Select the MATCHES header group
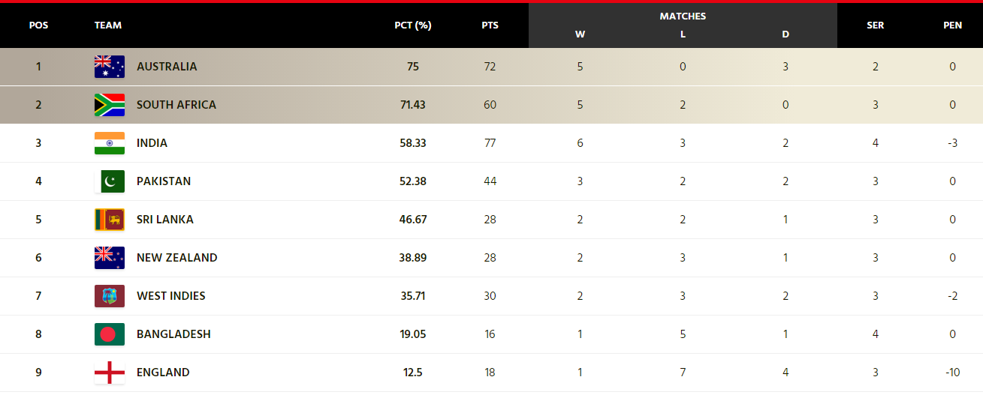Viewport: 983px width, 395px height. point(683,16)
